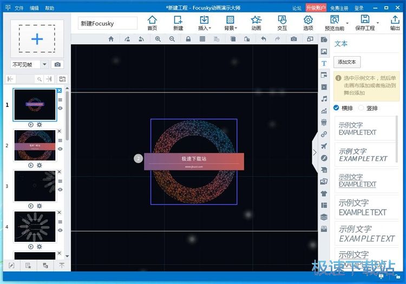The image size is (406, 284).
Task: Open the list menu icon for frame 1
Action: coord(60,100)
